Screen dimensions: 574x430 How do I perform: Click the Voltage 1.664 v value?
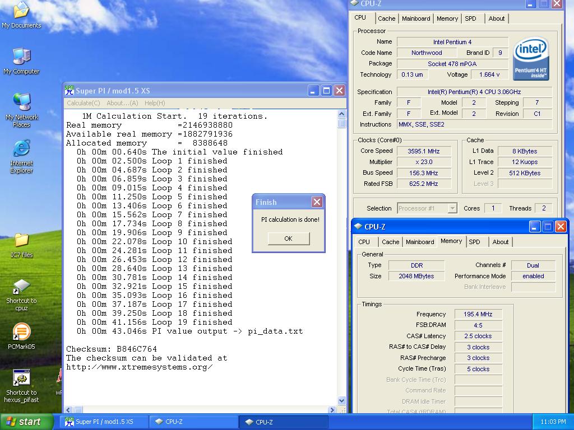click(x=490, y=74)
